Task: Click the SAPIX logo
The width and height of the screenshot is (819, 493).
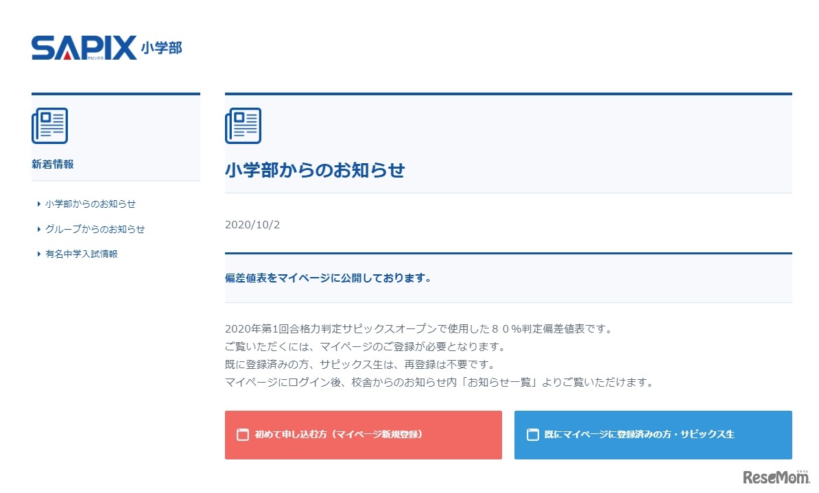Action: pos(84,47)
